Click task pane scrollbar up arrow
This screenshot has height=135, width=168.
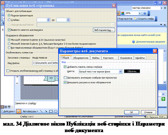tap(165, 51)
